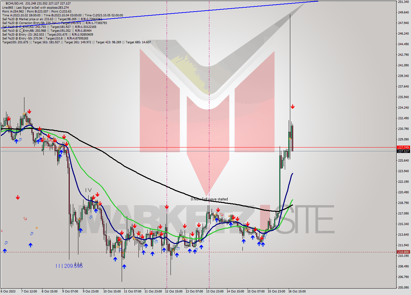411x295 pixels.
Task: Select the 'I V' wave label
Action: [x=88, y=190]
